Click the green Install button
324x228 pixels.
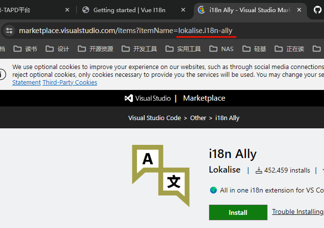[x=238, y=212]
